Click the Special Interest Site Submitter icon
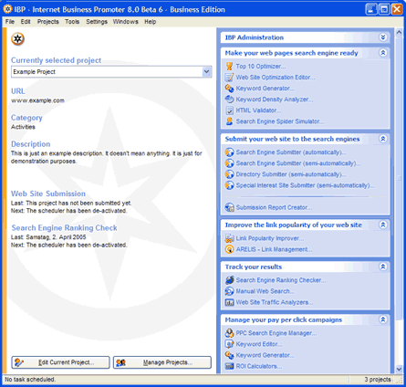 click(229, 185)
